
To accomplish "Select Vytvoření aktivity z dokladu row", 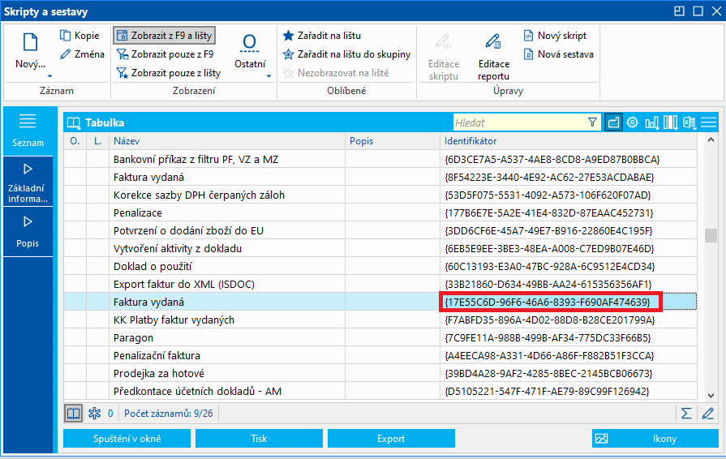I will coord(380,248).
